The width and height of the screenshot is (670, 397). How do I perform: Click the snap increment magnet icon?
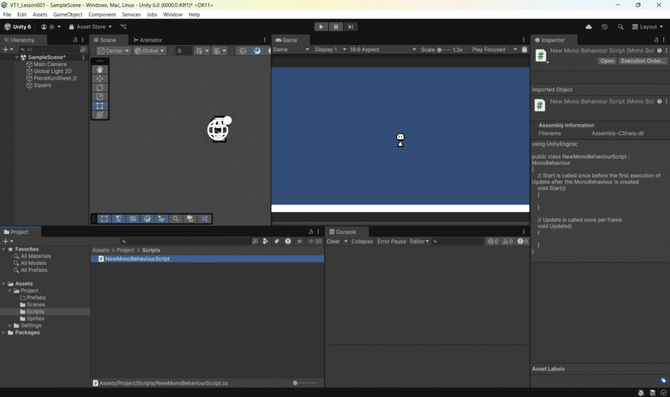click(x=217, y=51)
